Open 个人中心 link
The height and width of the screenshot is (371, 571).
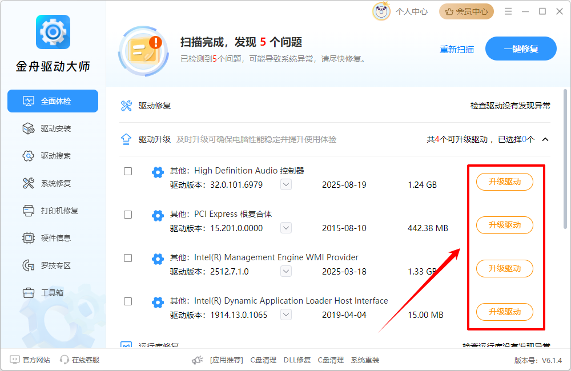[x=412, y=11]
